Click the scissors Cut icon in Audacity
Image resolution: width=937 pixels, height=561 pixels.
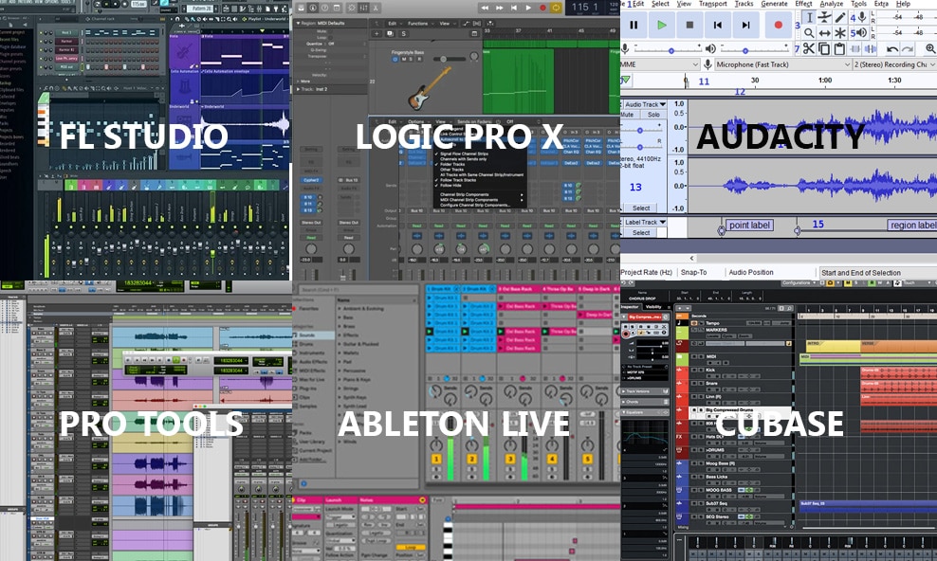coord(809,49)
